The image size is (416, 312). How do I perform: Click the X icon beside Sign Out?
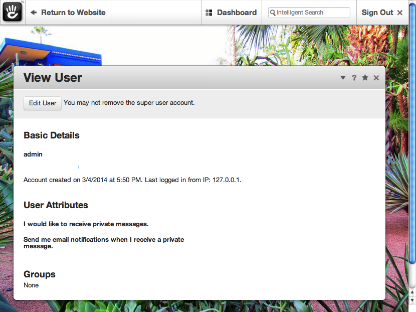(x=400, y=13)
